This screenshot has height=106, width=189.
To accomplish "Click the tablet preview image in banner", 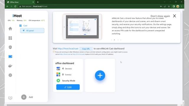I will [82, 27].
